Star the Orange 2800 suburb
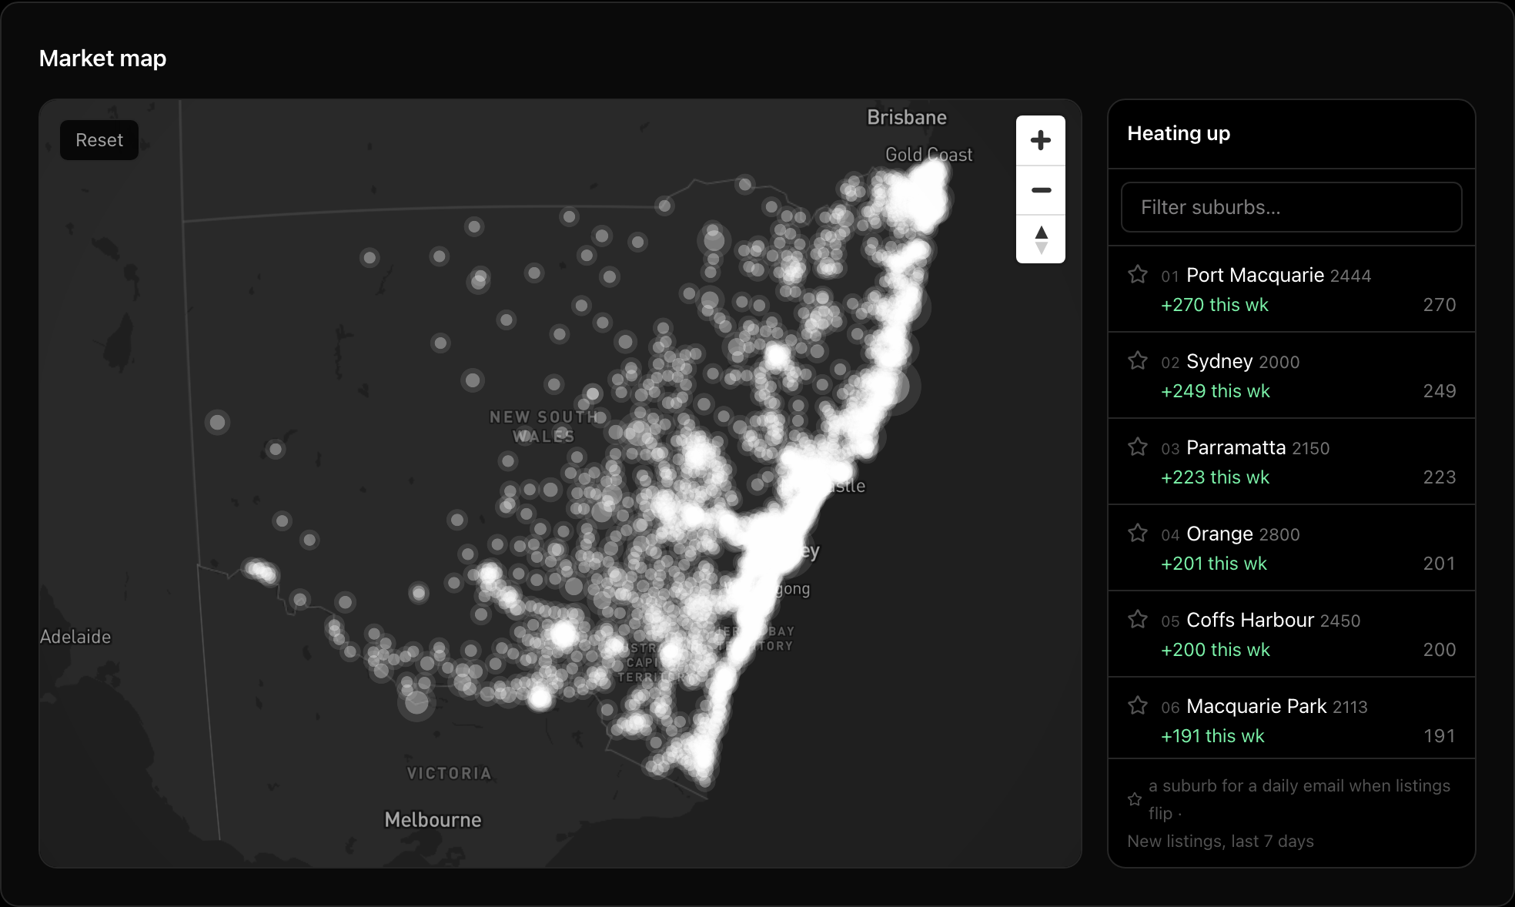The image size is (1515, 907). 1138,534
